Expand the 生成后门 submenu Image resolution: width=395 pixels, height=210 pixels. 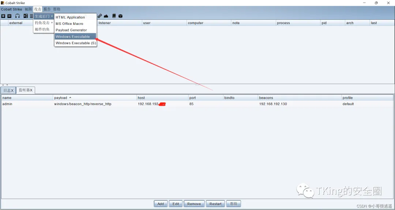click(44, 16)
